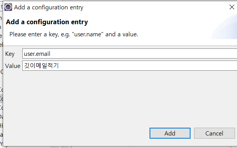
Task: Close the Add a configuration entry dialog
Action: (232, 7)
